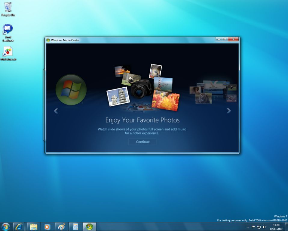
Task: Open the Action Center flag in the tray
Action: (x=253, y=227)
